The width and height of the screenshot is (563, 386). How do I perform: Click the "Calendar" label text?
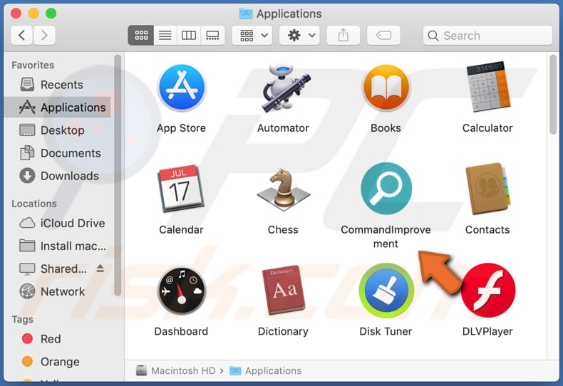(181, 229)
